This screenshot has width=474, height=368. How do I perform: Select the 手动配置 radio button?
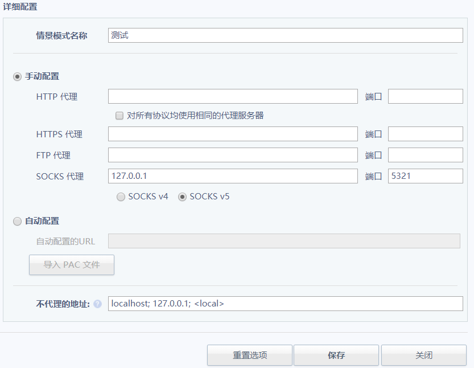[x=17, y=76]
